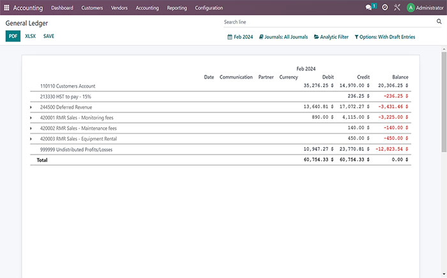Click the 20,306.25 $ balance value
The height and width of the screenshot is (278, 447).
point(393,86)
